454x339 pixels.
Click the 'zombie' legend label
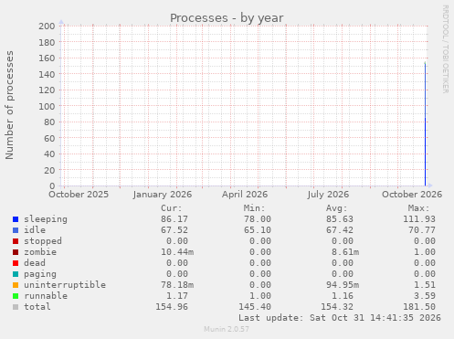click(40, 252)
